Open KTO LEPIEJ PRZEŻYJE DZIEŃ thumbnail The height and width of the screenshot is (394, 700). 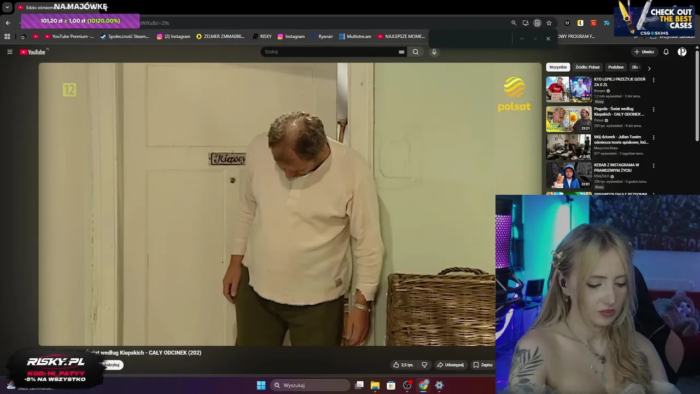[x=569, y=89]
